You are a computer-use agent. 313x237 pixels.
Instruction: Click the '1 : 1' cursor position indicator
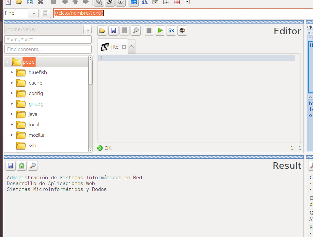point(296,148)
